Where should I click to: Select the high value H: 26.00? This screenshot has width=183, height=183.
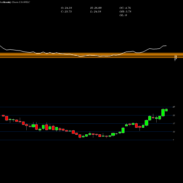coord(96,8)
